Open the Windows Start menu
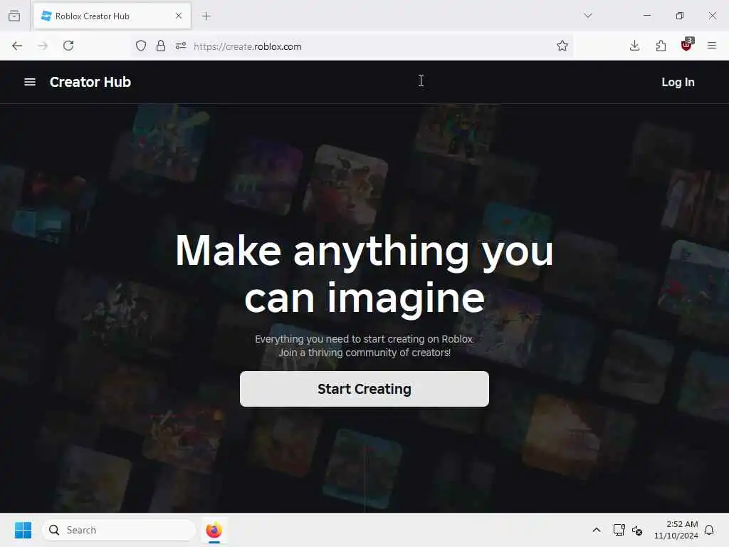 click(x=23, y=530)
